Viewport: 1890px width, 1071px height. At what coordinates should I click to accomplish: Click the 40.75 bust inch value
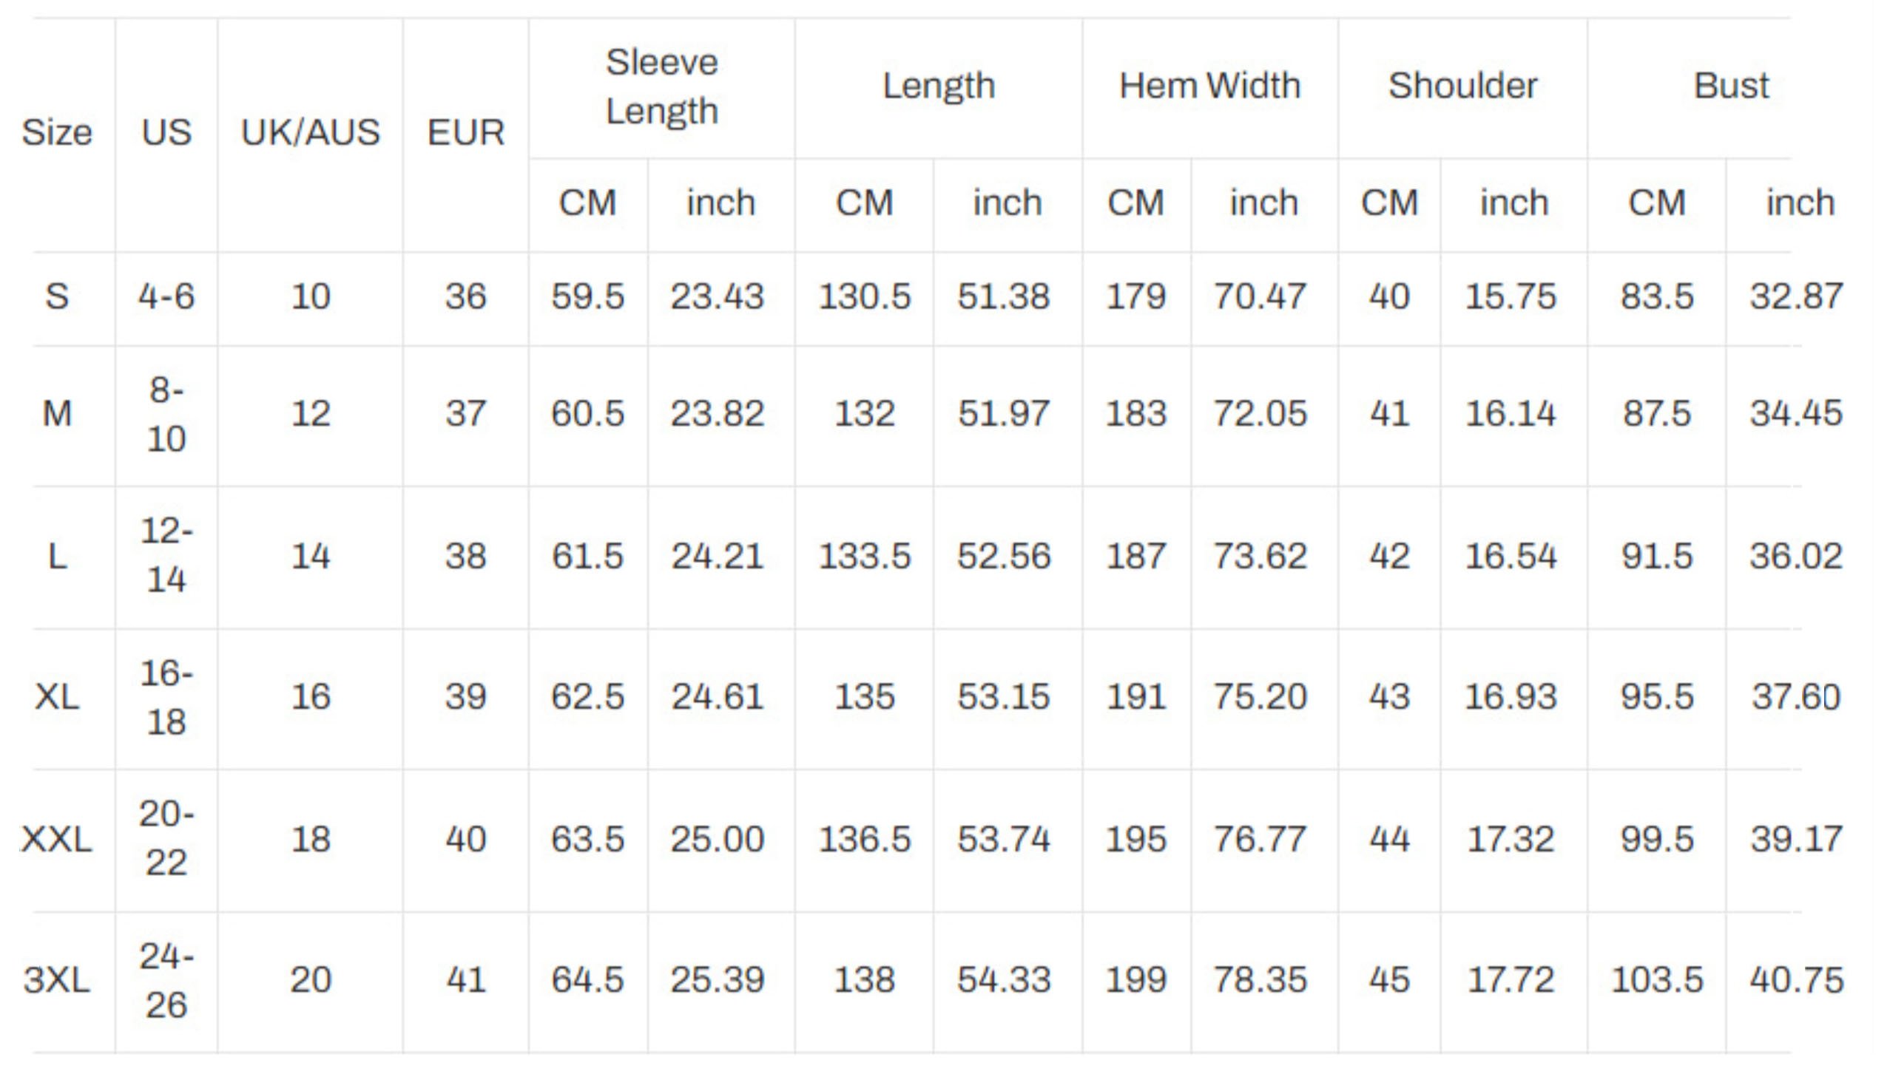click(1796, 980)
